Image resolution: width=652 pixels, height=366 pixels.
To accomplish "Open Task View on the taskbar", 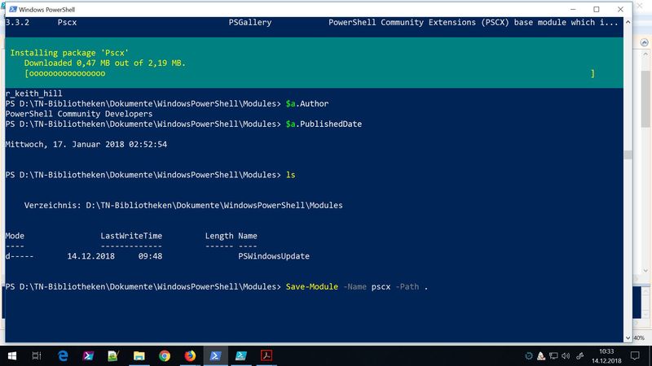I will click(x=37, y=355).
